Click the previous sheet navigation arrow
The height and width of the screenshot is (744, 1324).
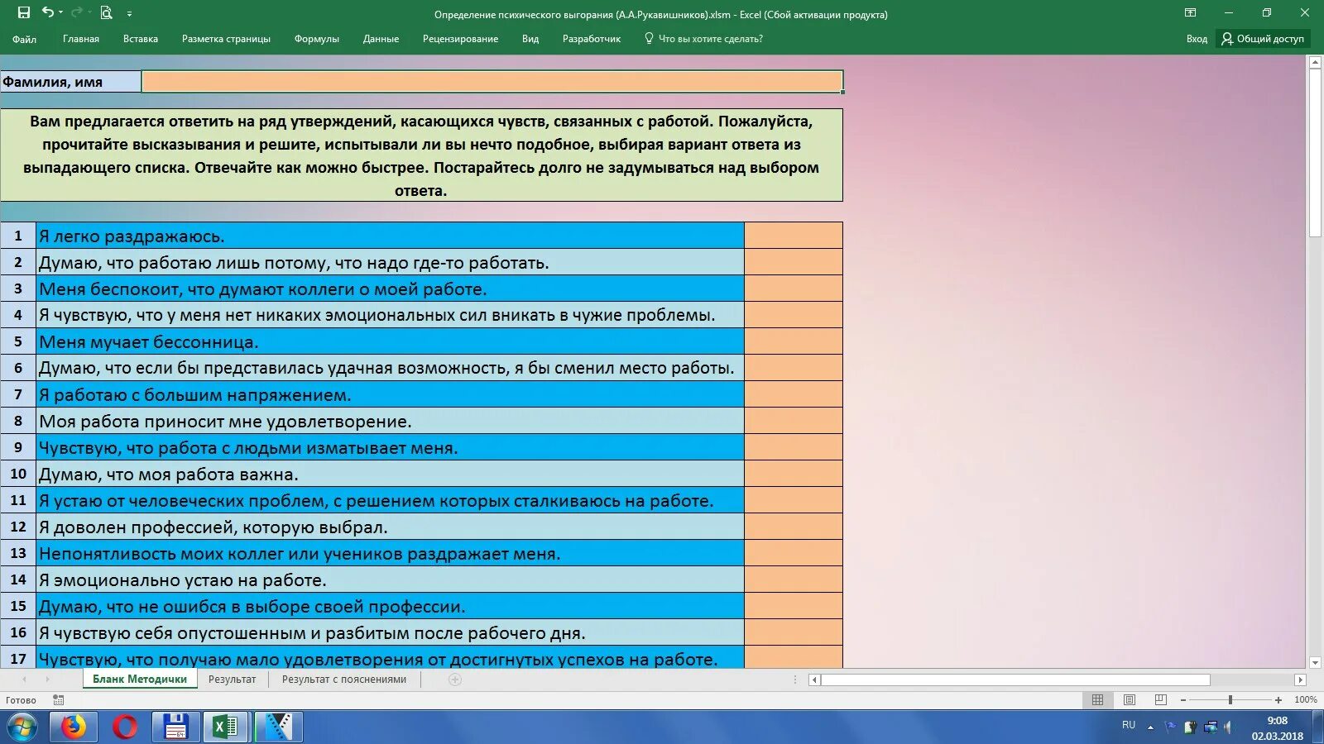(24, 680)
